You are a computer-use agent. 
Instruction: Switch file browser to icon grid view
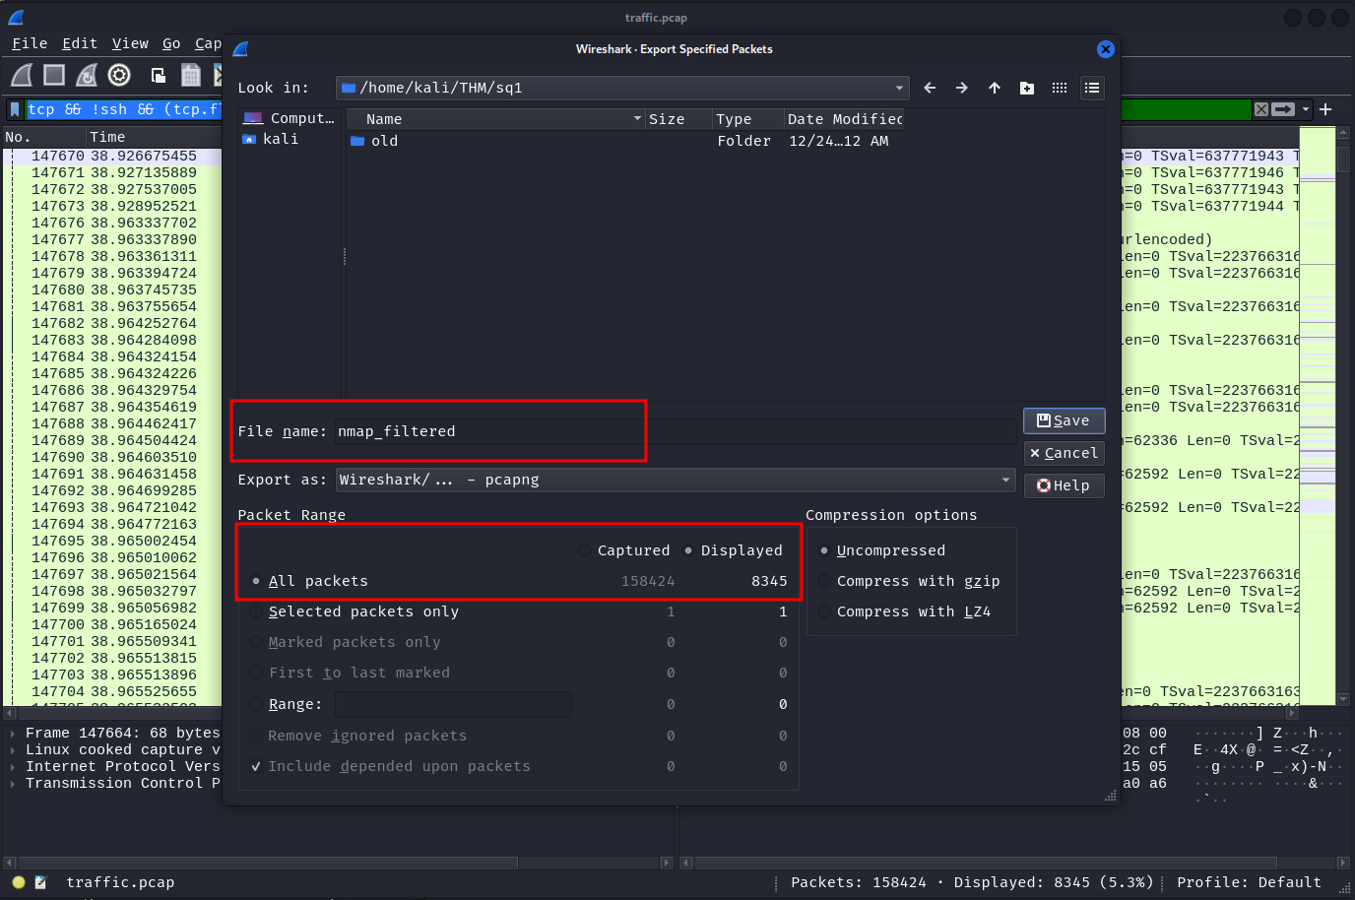[1060, 88]
